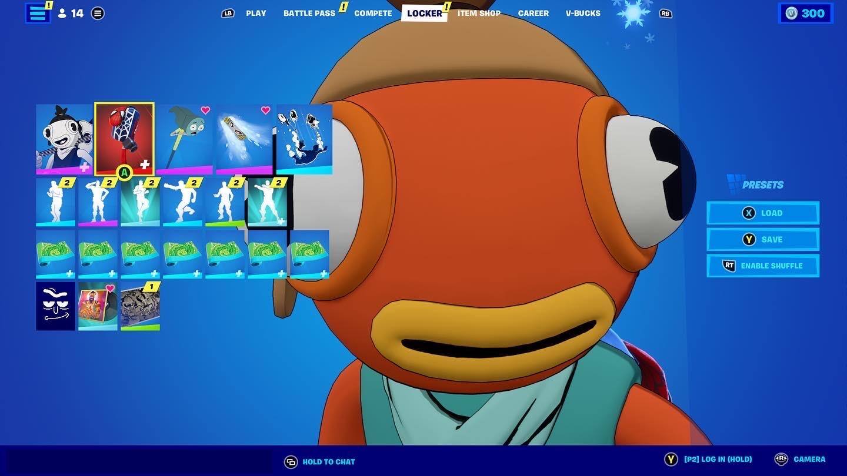Load a saved locker preset
The image size is (847, 476).
click(x=763, y=213)
